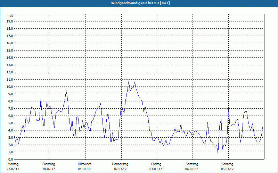
Task: Click the '10,0' y-axis label
Action: 10,87
